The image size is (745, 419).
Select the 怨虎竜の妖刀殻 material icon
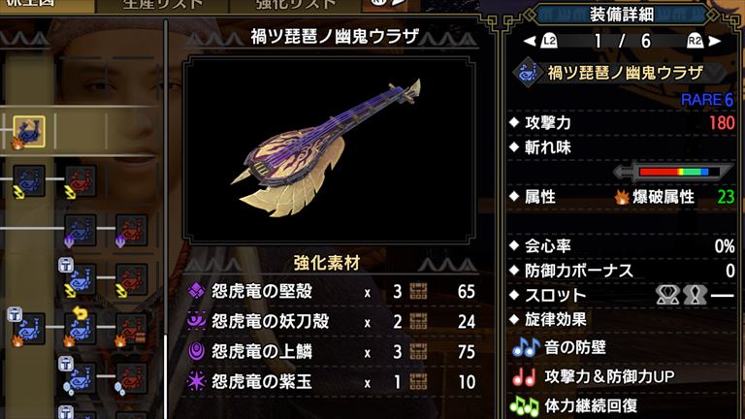[196, 321]
